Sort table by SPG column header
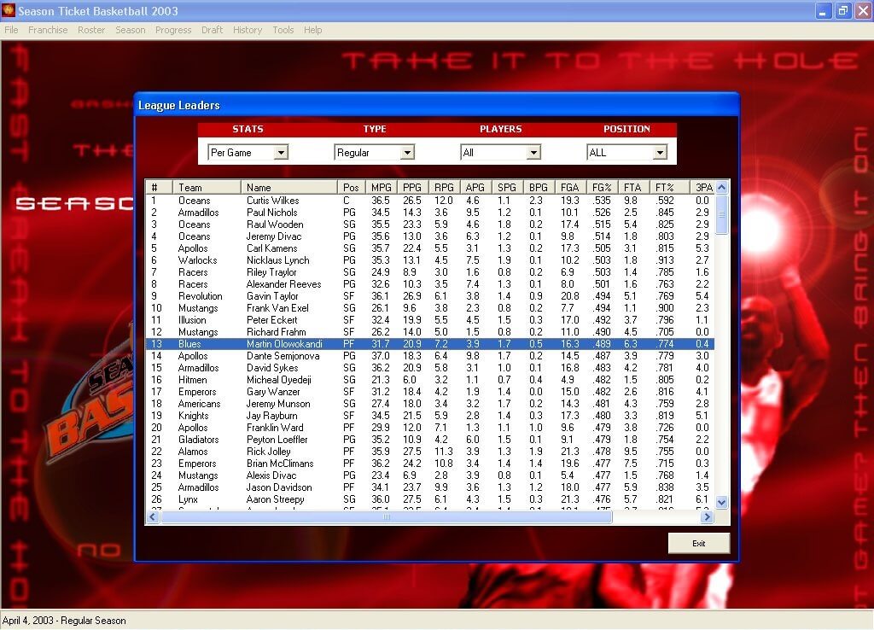Image resolution: width=874 pixels, height=630 pixels. [x=507, y=187]
